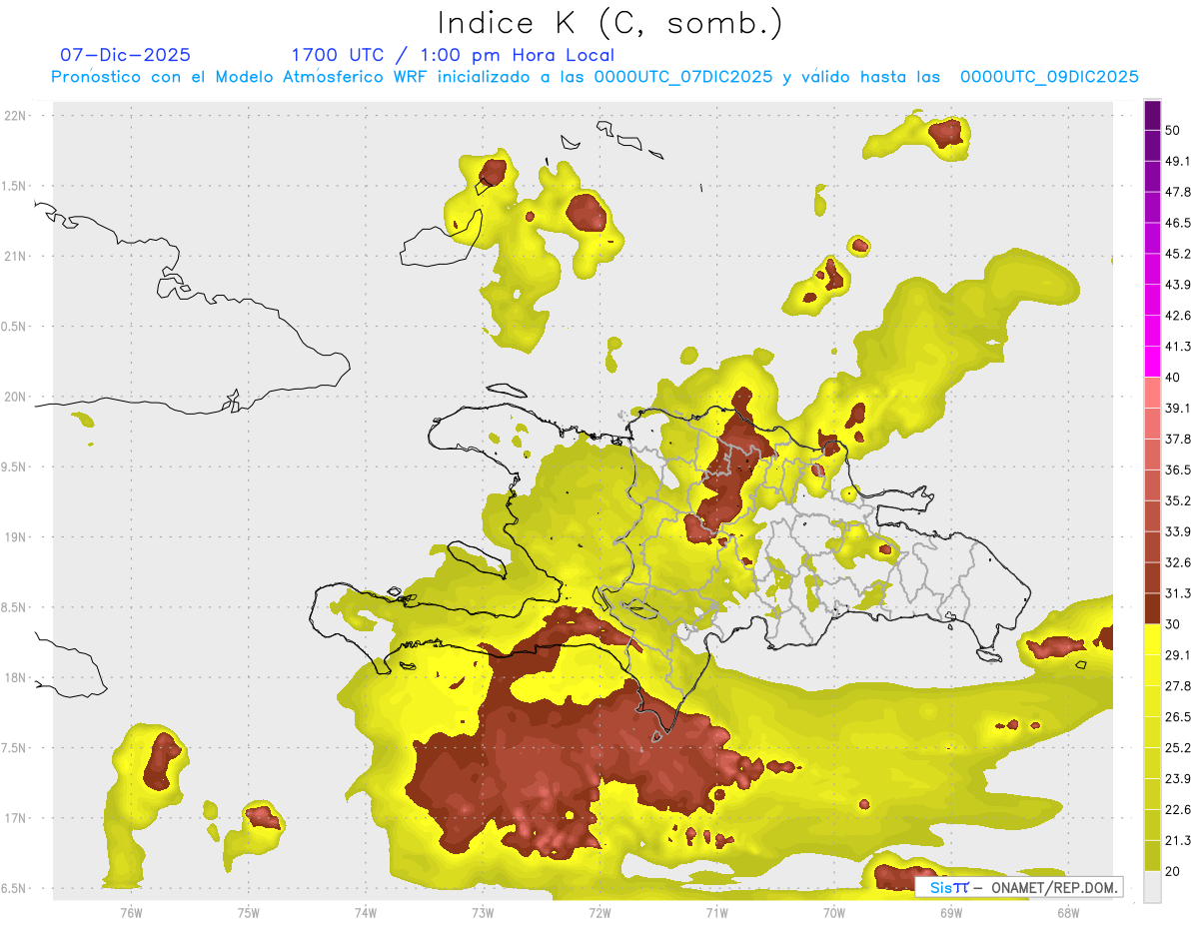Click the '1700 UTC / 1:00 pm Hora Local' text
Image resolution: width=1199 pixels, height=926 pixels.
tap(453, 55)
